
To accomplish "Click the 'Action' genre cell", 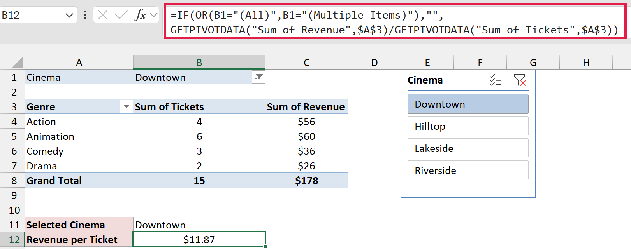I will [79, 122].
